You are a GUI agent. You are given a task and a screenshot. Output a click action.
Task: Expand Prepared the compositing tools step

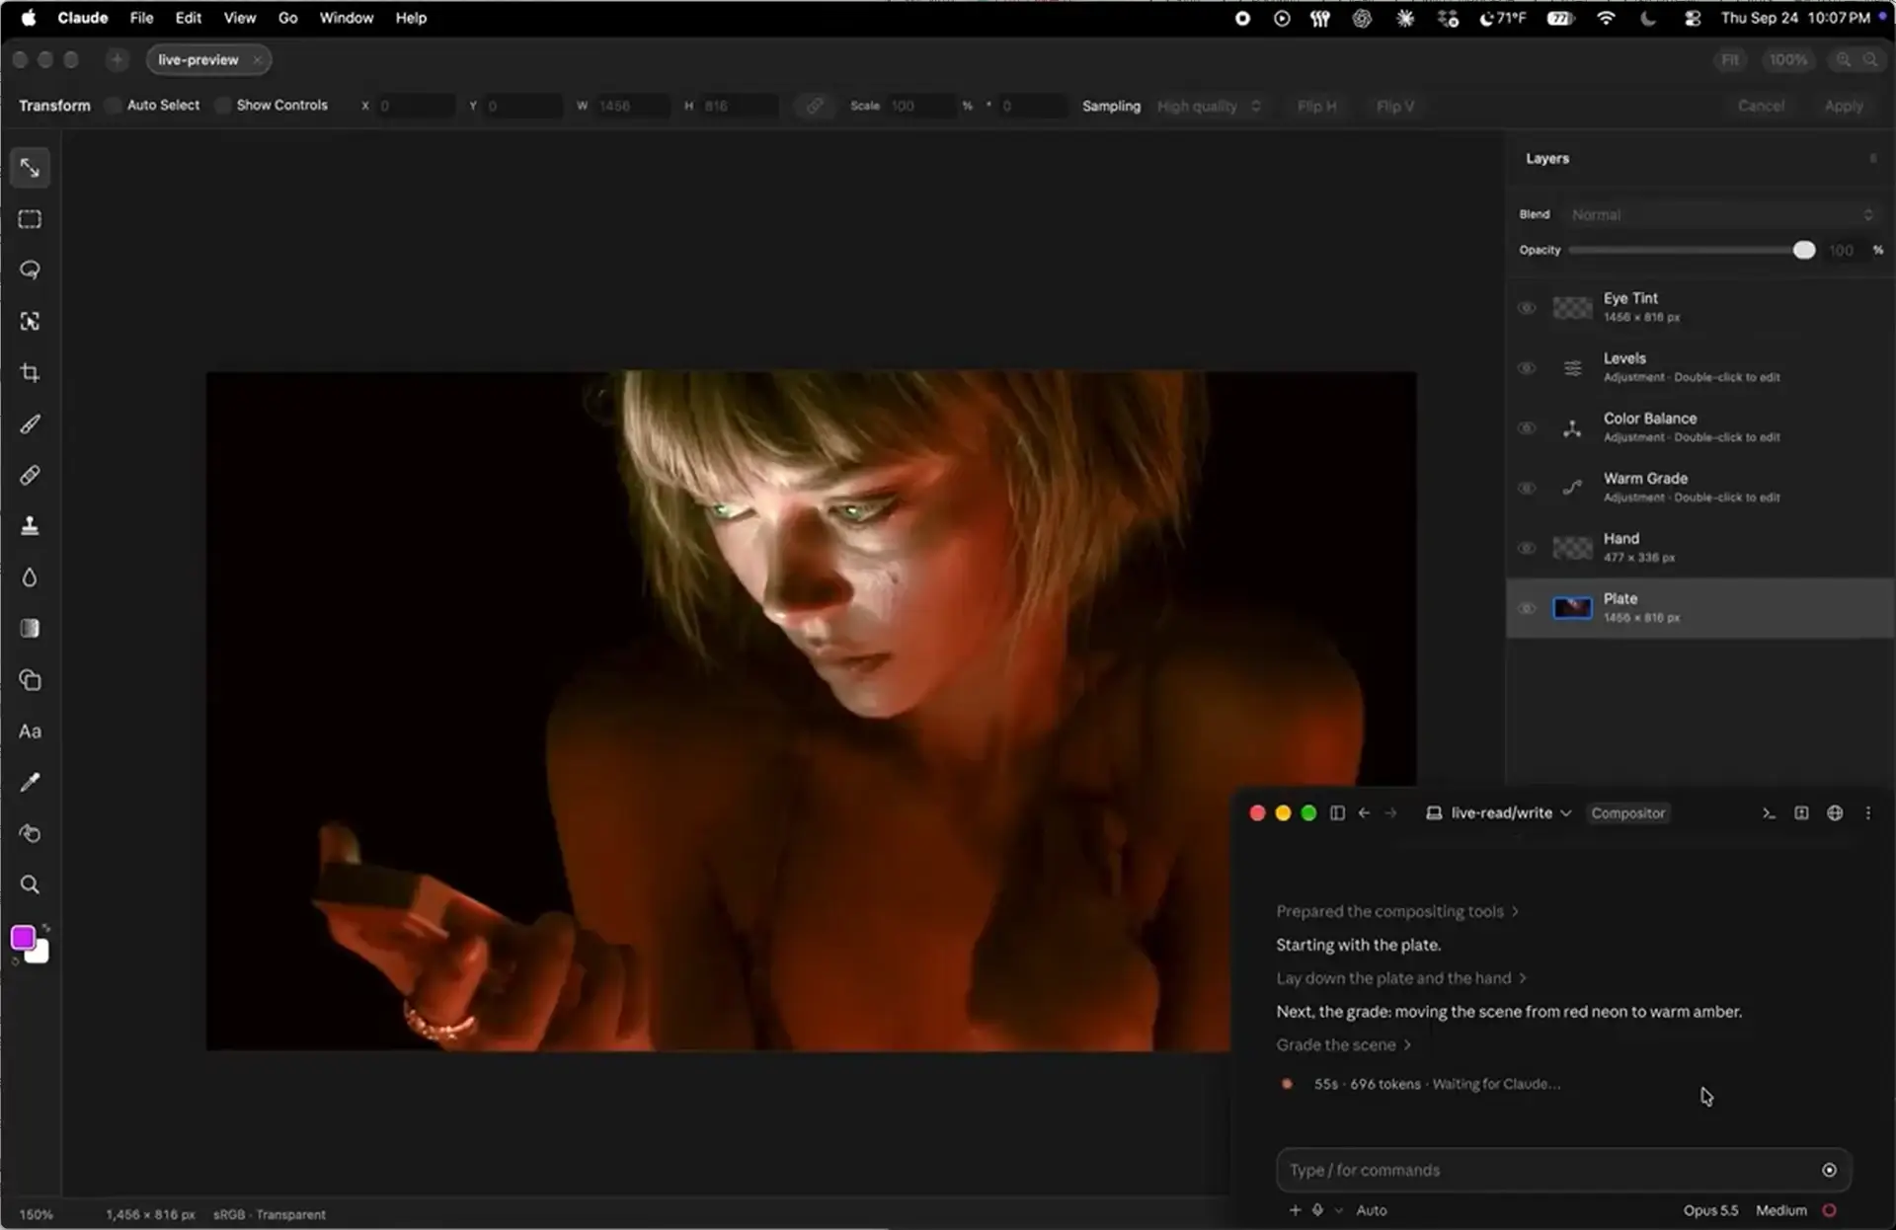point(1396,911)
